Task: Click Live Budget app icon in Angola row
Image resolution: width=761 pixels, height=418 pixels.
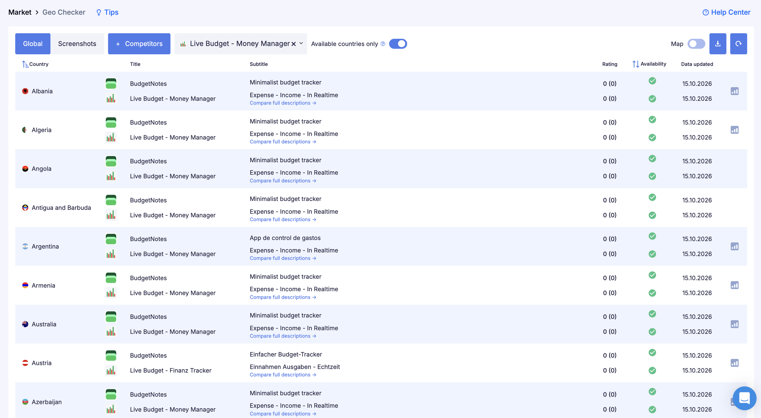Action: click(x=111, y=176)
